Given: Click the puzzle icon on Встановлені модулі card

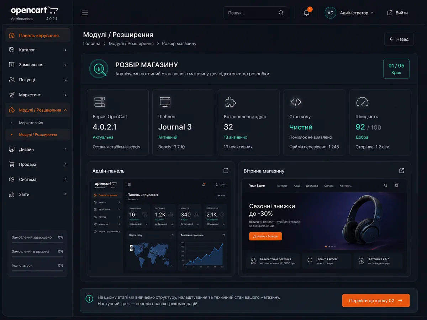Looking at the screenshot, I should point(230,102).
